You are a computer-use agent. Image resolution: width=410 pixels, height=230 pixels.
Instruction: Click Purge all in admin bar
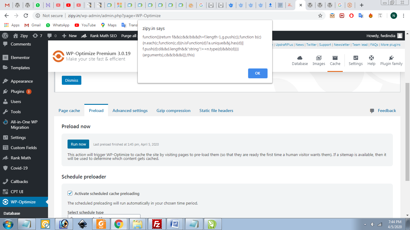coord(129,36)
